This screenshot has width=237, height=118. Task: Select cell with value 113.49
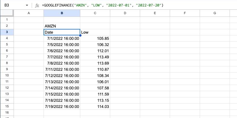pos(95,57)
